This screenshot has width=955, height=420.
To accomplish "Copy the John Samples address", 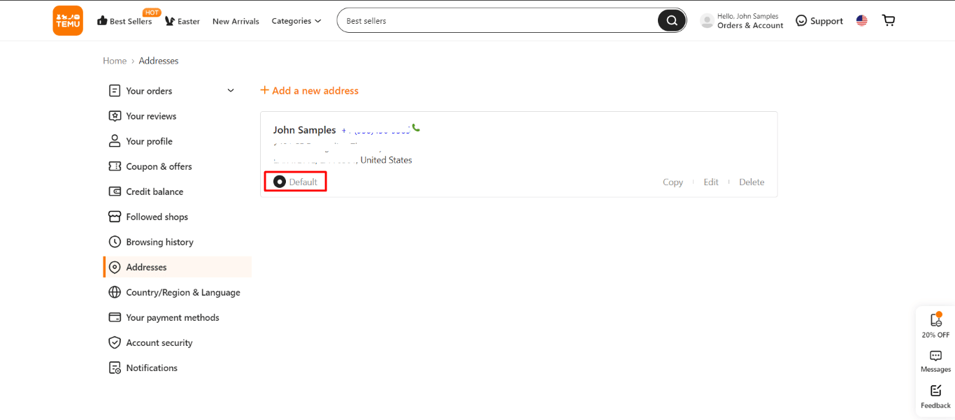I will pos(673,182).
